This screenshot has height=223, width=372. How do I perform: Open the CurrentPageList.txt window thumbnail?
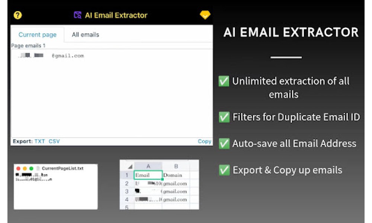click(x=56, y=187)
